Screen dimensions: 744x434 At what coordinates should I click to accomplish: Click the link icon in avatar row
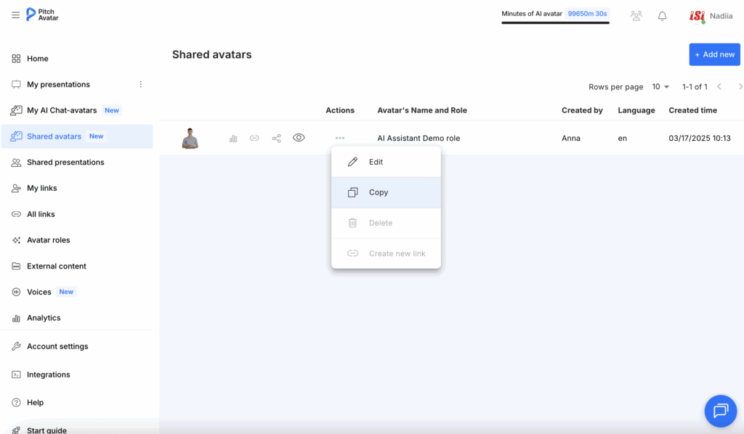(254, 138)
